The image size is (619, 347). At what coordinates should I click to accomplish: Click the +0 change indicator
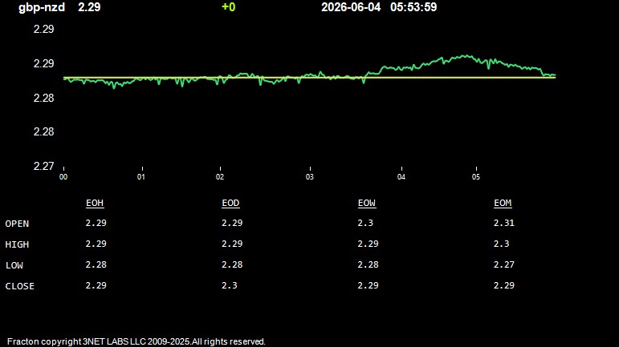229,7
